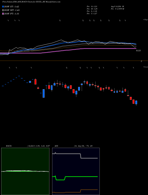Click the orange line in the ADX panel
This screenshot has height=195, width=148.
click(89, 190)
